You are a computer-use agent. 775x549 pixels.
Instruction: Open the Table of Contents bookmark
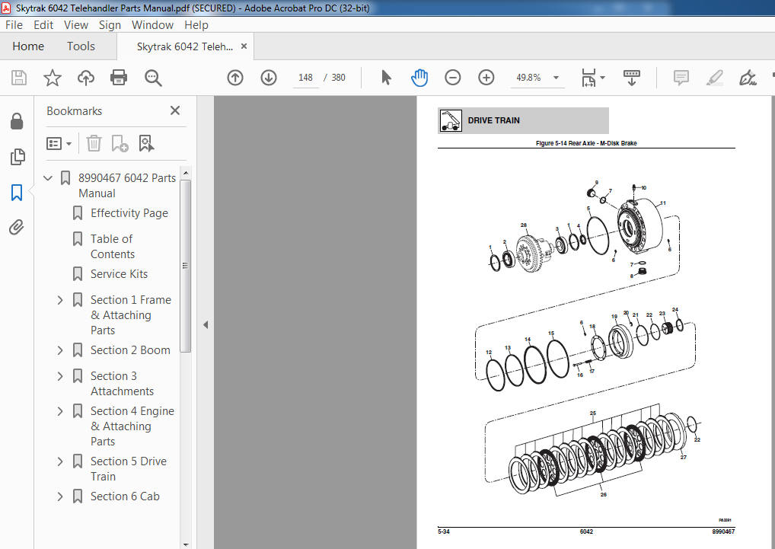[112, 247]
